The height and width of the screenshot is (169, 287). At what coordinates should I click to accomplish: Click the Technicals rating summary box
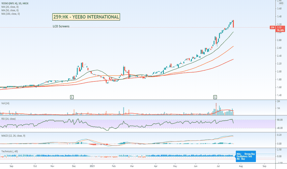pos(246,156)
